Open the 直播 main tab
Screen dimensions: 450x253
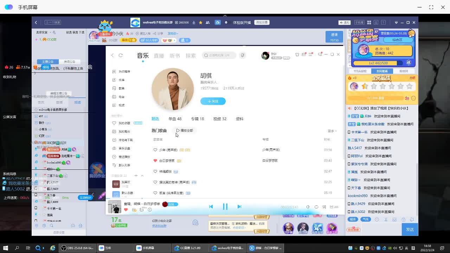(159, 56)
